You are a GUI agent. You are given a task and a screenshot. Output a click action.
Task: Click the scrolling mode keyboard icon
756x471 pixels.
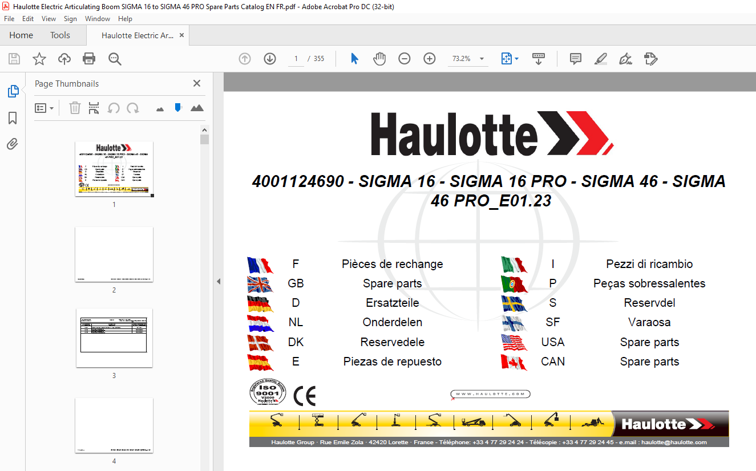pyautogui.click(x=539, y=59)
